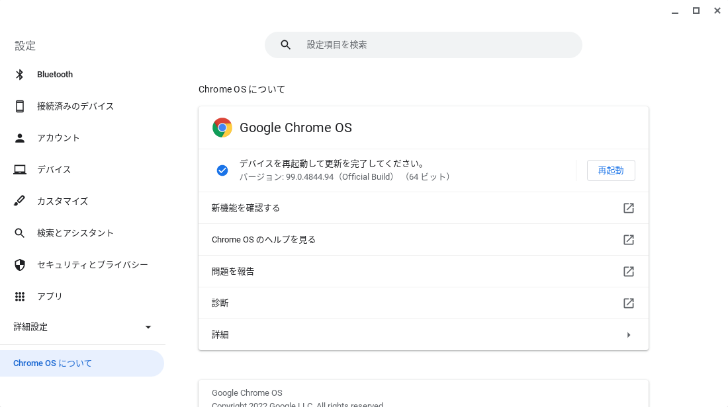This screenshot has height=407, width=728.
Task: Open external link icon for 新機能を確認する
Action: click(629, 208)
